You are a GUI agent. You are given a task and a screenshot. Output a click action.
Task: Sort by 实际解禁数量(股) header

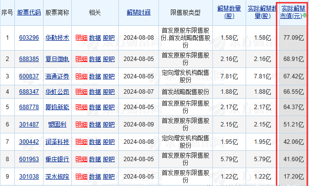pyautogui.click(x=262, y=12)
